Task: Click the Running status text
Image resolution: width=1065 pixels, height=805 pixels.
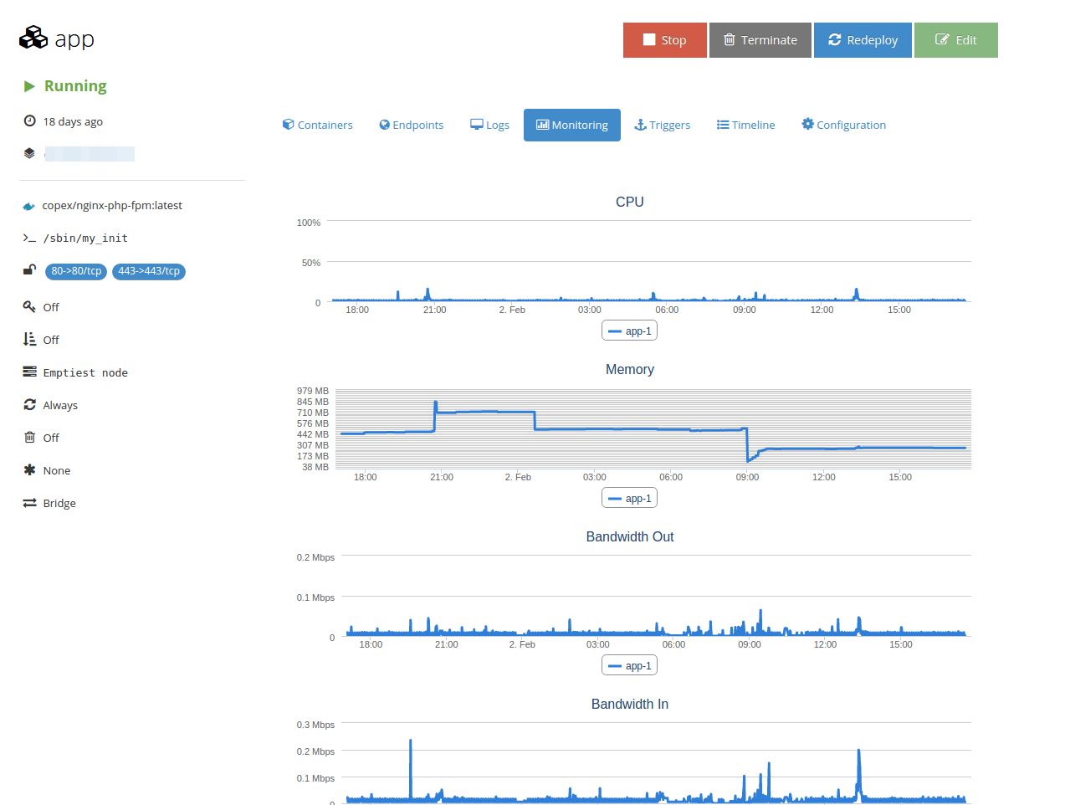Action: tap(75, 85)
